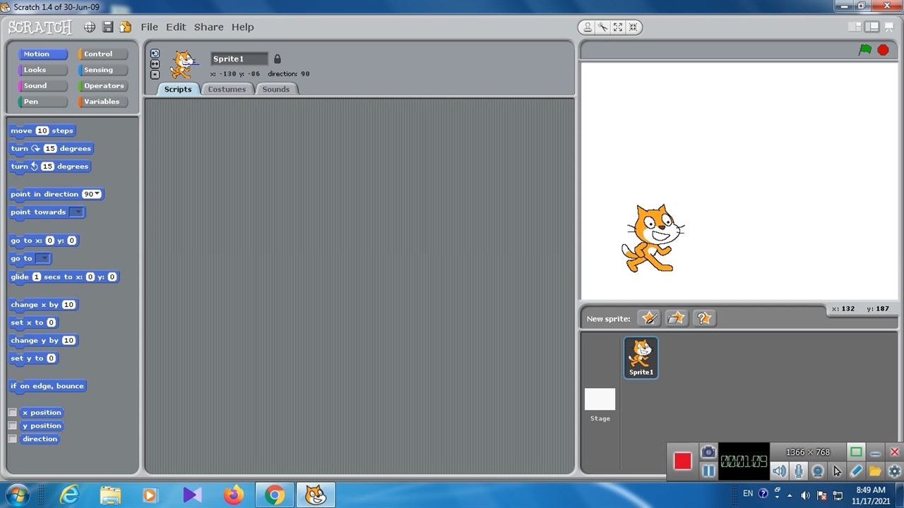The image size is (904, 508).
Task: Switch to the Costumes tab
Action: pos(227,90)
